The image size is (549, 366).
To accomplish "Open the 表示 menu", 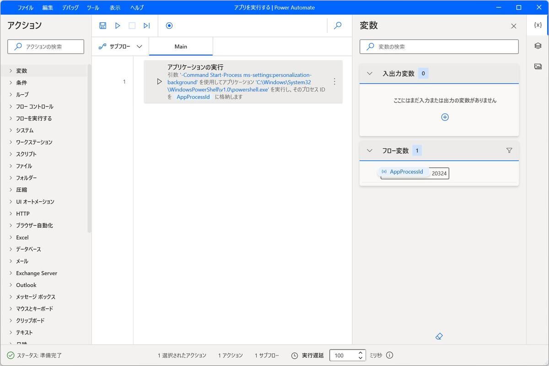I will pyautogui.click(x=115, y=8).
